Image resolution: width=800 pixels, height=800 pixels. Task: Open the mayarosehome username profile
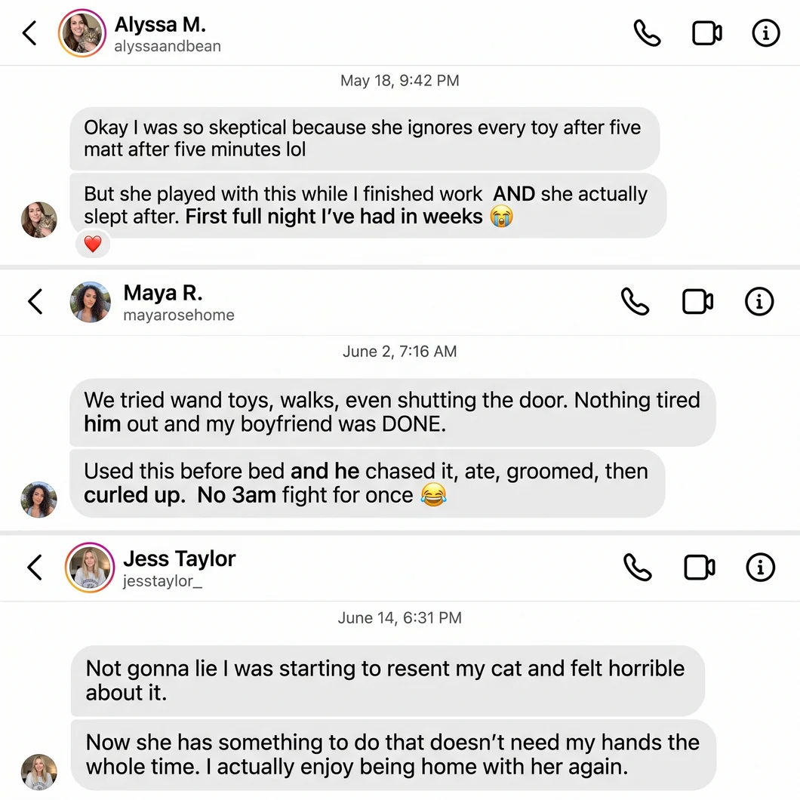click(x=179, y=315)
